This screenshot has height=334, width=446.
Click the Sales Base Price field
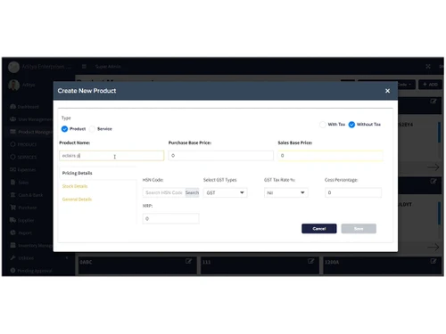330,156
